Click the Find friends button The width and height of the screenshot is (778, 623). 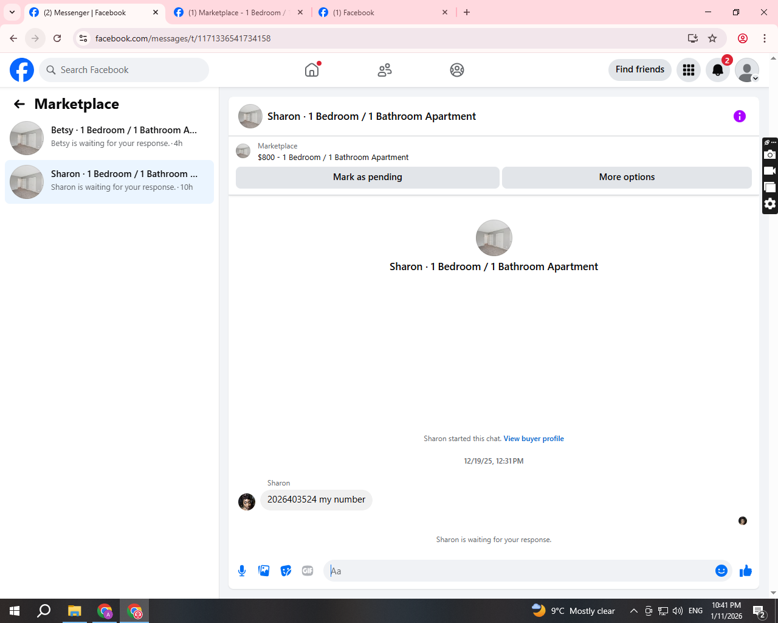pos(640,69)
